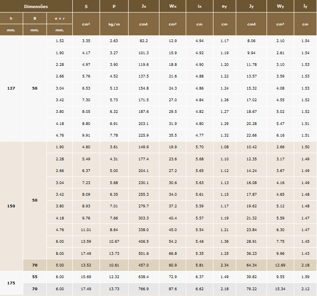Select Jx value '230.1'
This screenshot has width=317, height=296.
[144, 183]
